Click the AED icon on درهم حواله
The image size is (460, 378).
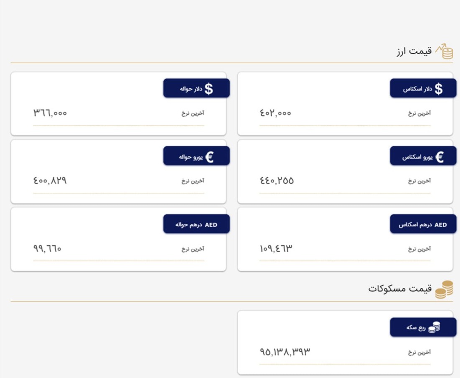(x=211, y=225)
